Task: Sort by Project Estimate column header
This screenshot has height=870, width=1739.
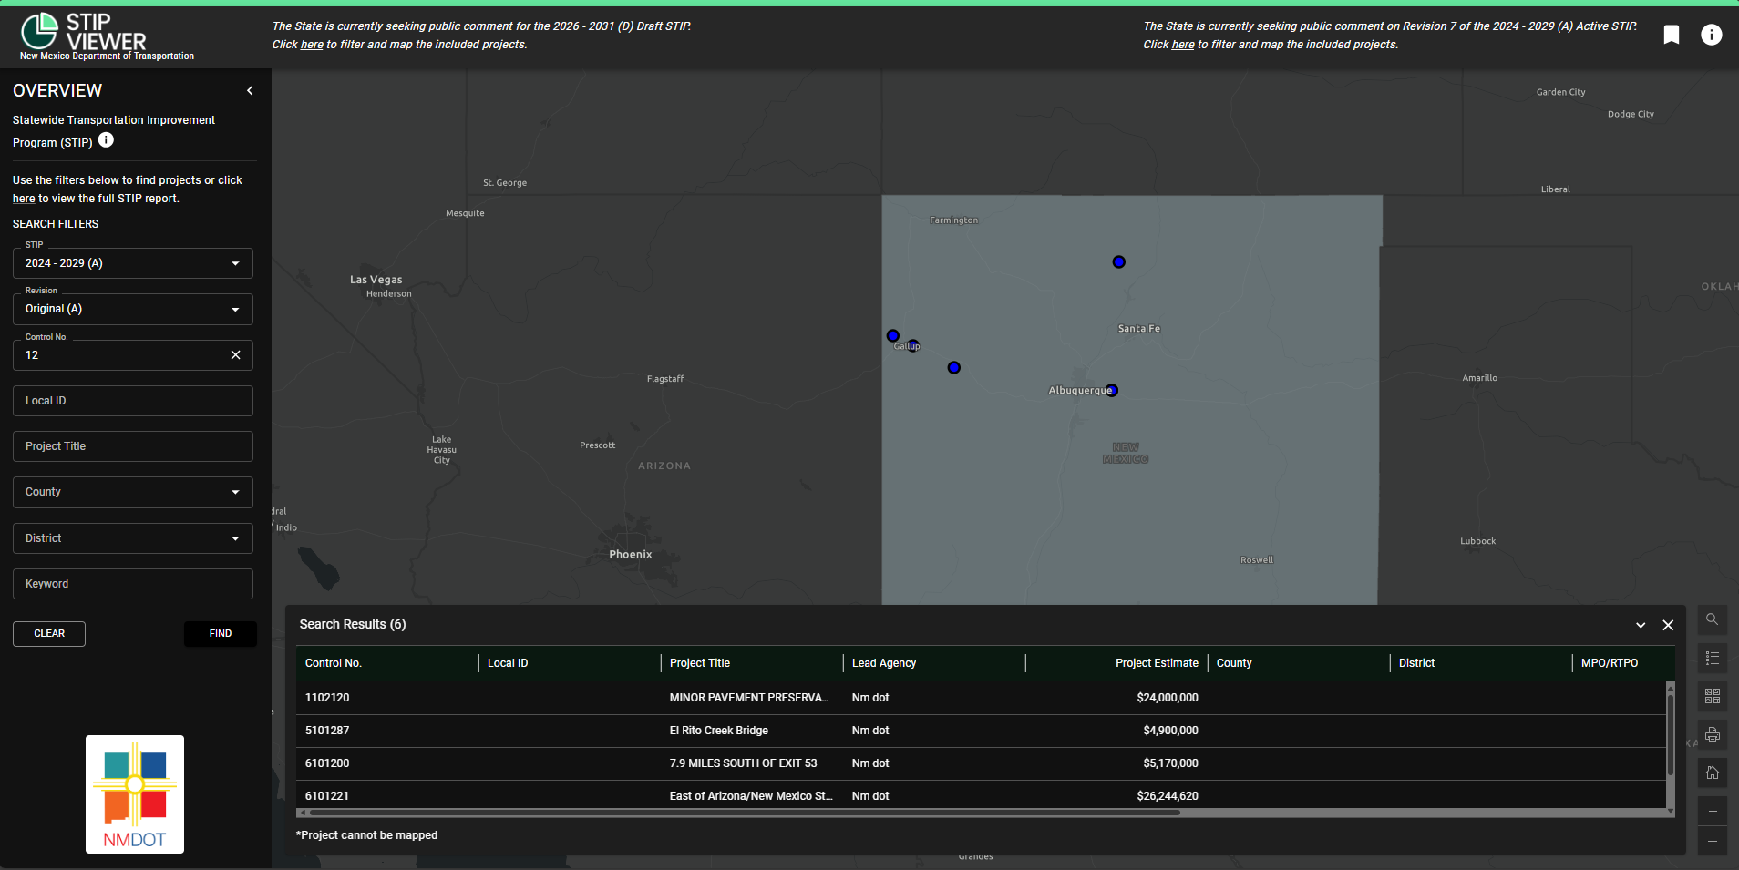Action: pyautogui.click(x=1116, y=663)
